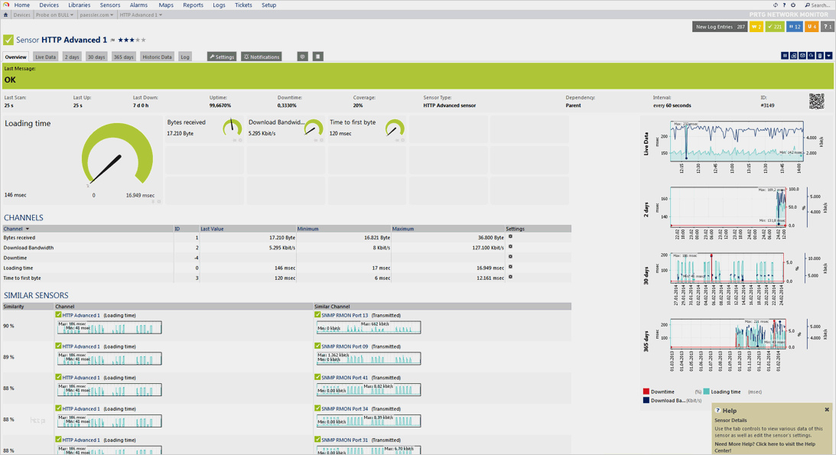Expand the paessler.com breadcrumb dropdown
The height and width of the screenshot is (455, 836).
(x=96, y=15)
